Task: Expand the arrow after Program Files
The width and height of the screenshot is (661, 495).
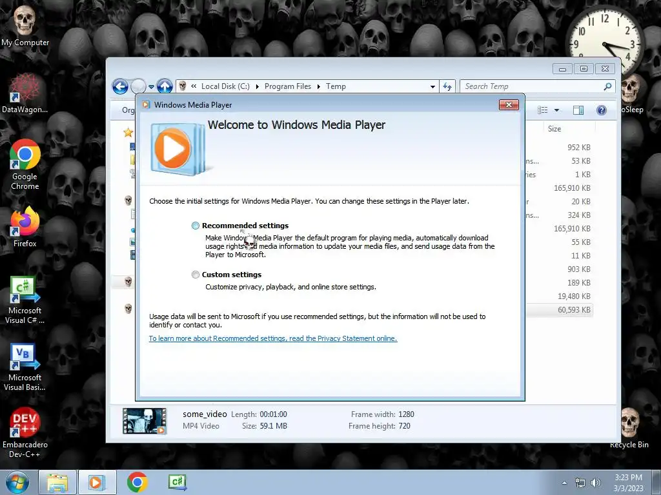Action: pyautogui.click(x=318, y=87)
